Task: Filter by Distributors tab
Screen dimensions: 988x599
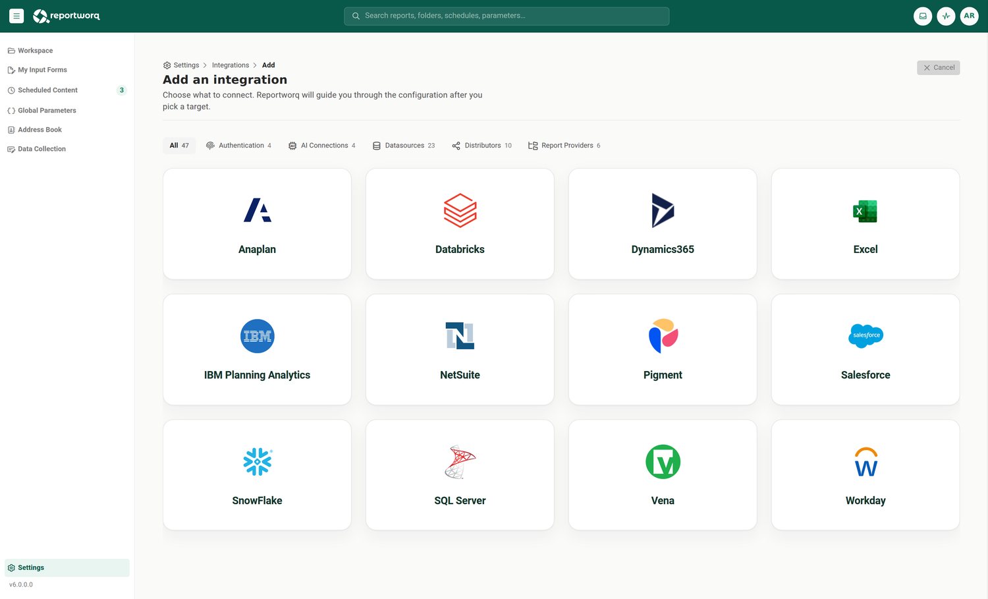Action: pos(481,146)
